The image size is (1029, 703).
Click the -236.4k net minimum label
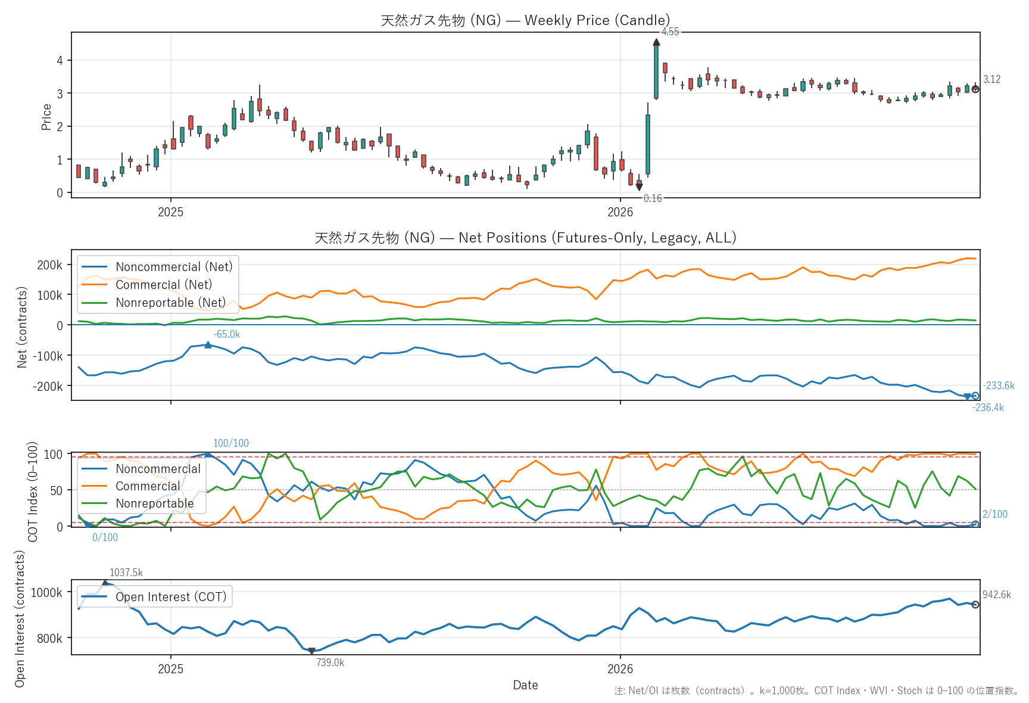(x=988, y=408)
